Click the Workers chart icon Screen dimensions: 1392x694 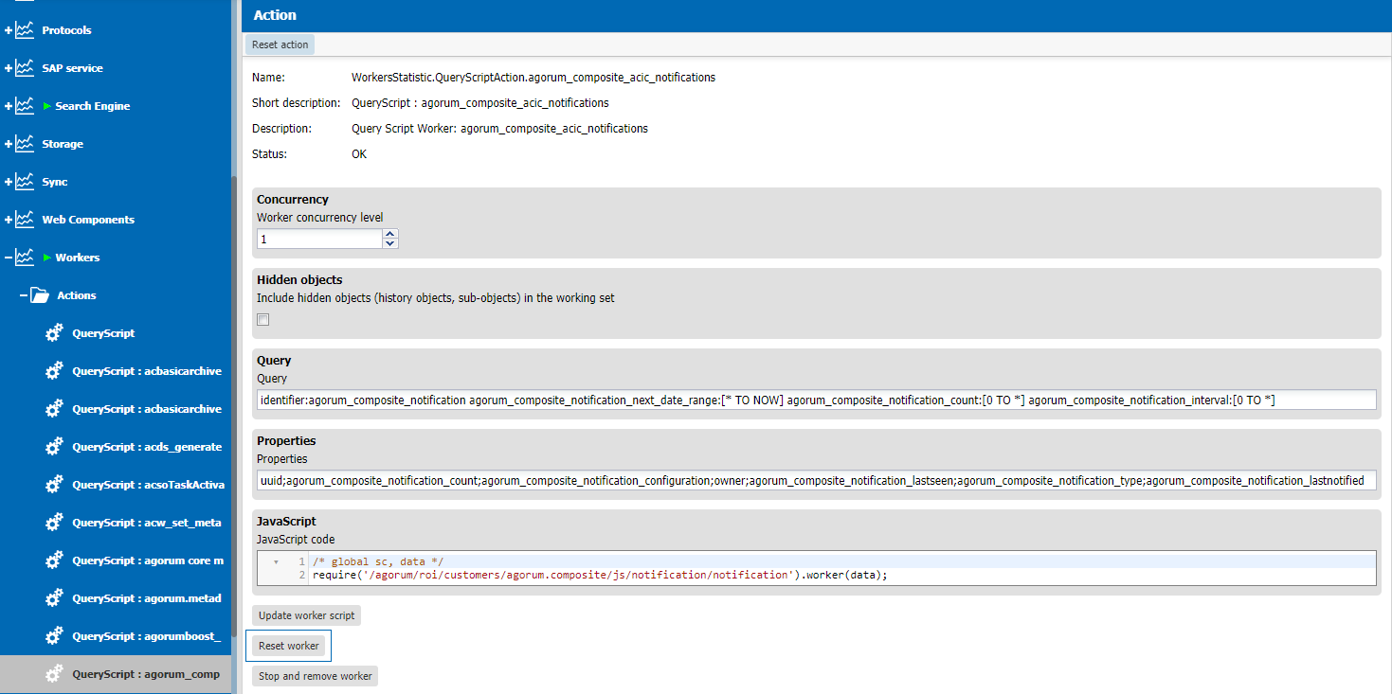coord(25,258)
